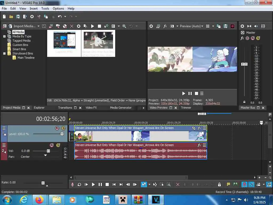Toggle Master bus solo icon
273x205 pixels.
[258, 38]
